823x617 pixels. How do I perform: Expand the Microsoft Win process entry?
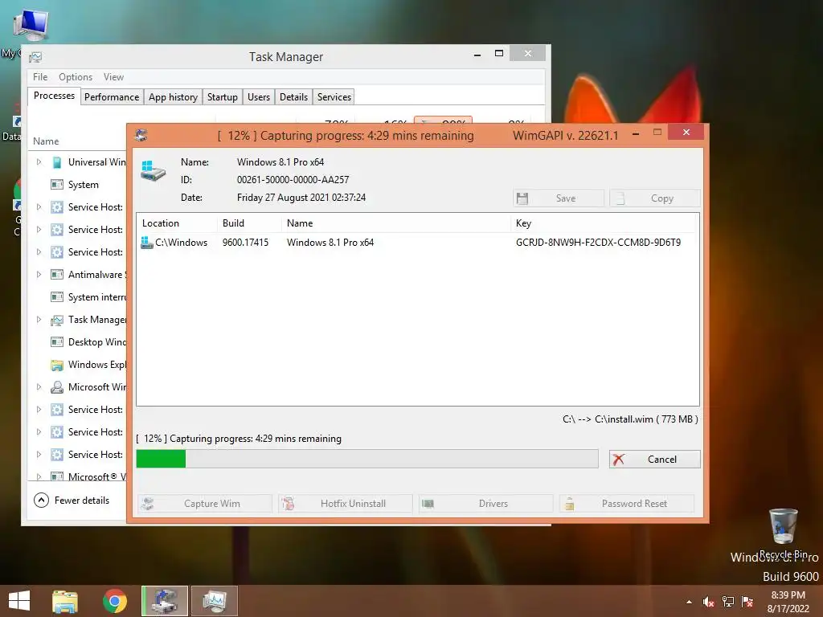(39, 386)
